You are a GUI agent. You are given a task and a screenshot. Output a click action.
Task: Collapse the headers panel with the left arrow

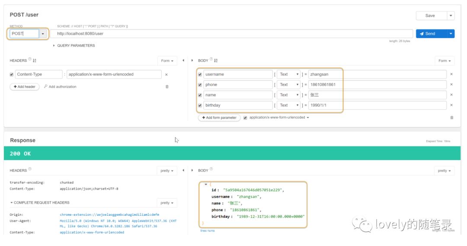tap(183, 60)
